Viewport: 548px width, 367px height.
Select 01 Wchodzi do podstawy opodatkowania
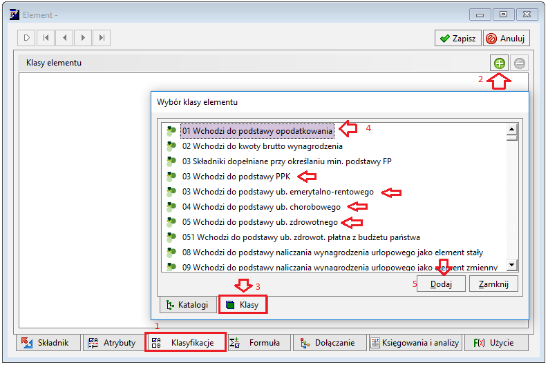[x=257, y=131]
